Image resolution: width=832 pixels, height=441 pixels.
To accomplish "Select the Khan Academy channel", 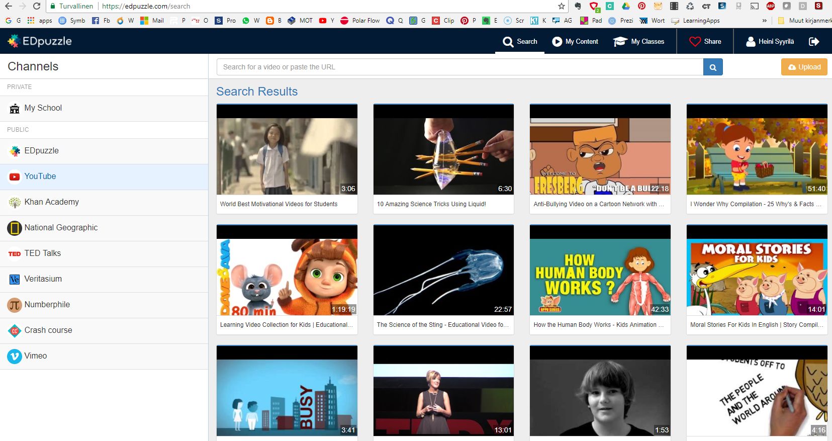I will point(51,202).
